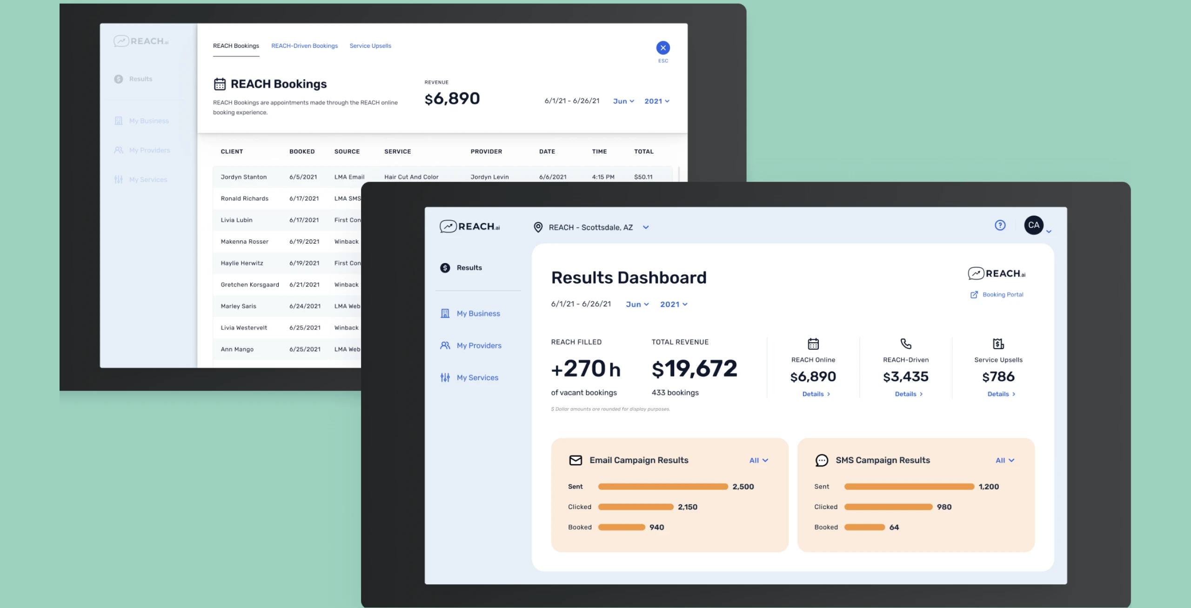Expand the chevron next to the CA avatar

(x=1049, y=231)
